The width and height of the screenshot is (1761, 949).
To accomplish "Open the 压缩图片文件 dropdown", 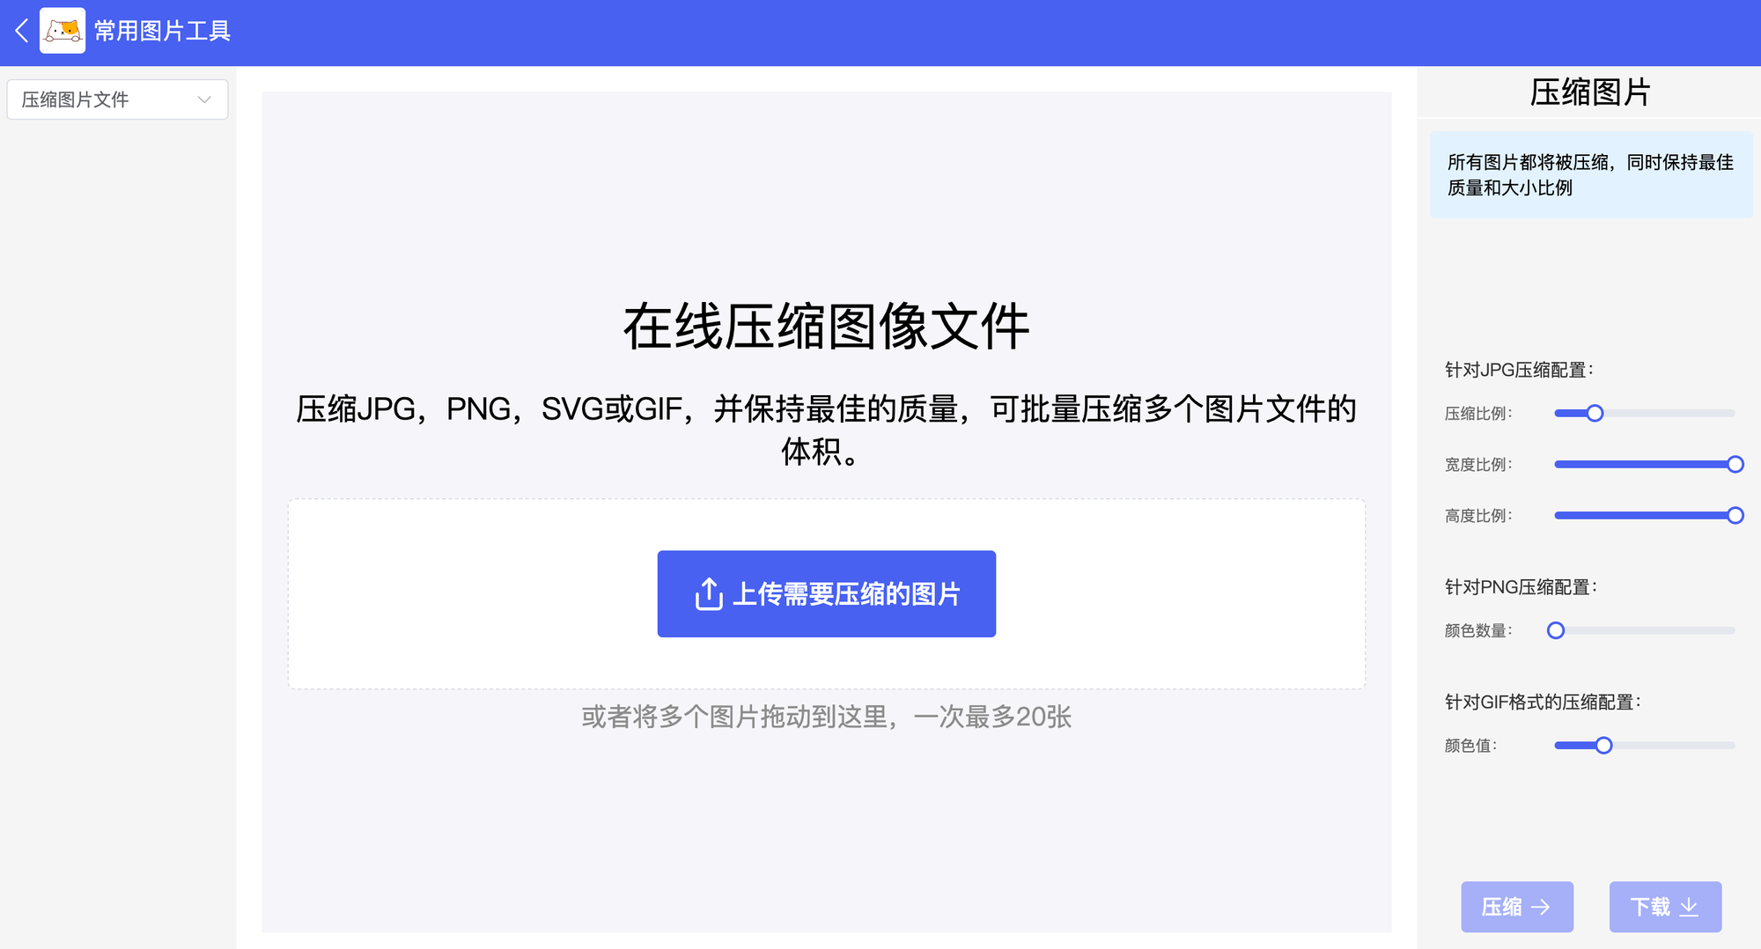I will pos(117,99).
